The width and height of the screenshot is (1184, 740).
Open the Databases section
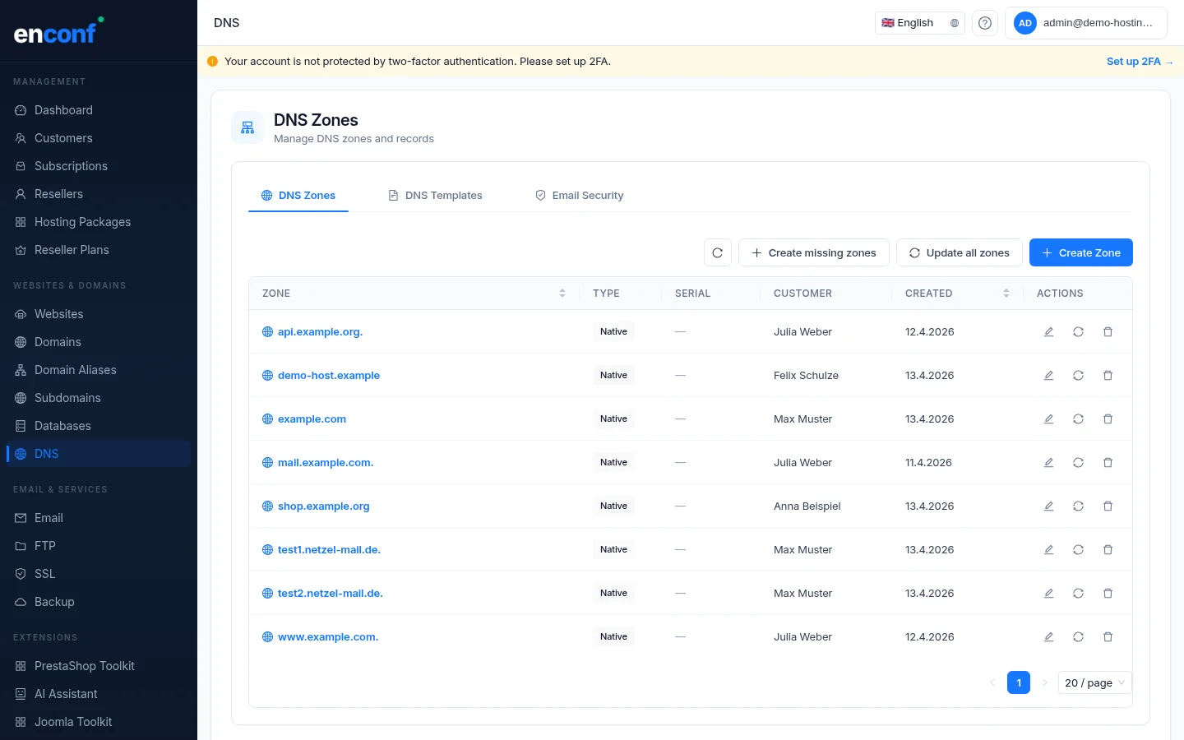(62, 426)
